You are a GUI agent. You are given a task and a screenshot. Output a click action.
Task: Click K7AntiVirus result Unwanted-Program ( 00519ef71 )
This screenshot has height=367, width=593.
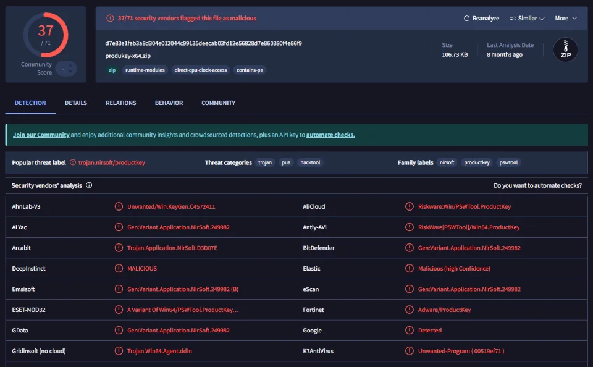461,351
